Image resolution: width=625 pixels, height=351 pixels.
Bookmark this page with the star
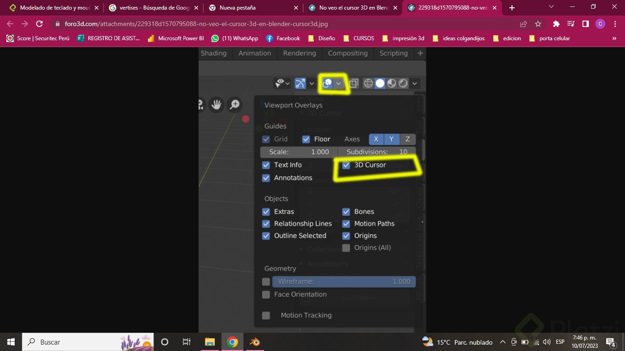[538, 24]
